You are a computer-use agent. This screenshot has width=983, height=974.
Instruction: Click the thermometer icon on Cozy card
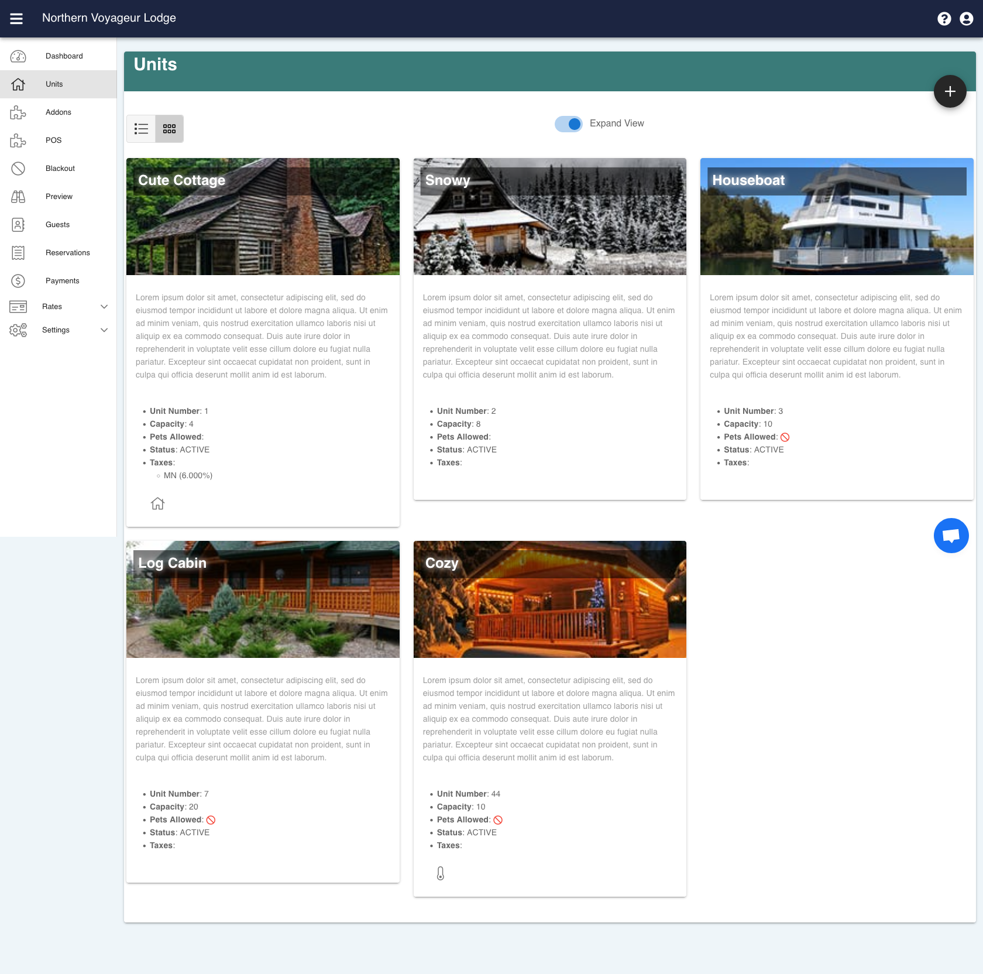pyautogui.click(x=442, y=873)
